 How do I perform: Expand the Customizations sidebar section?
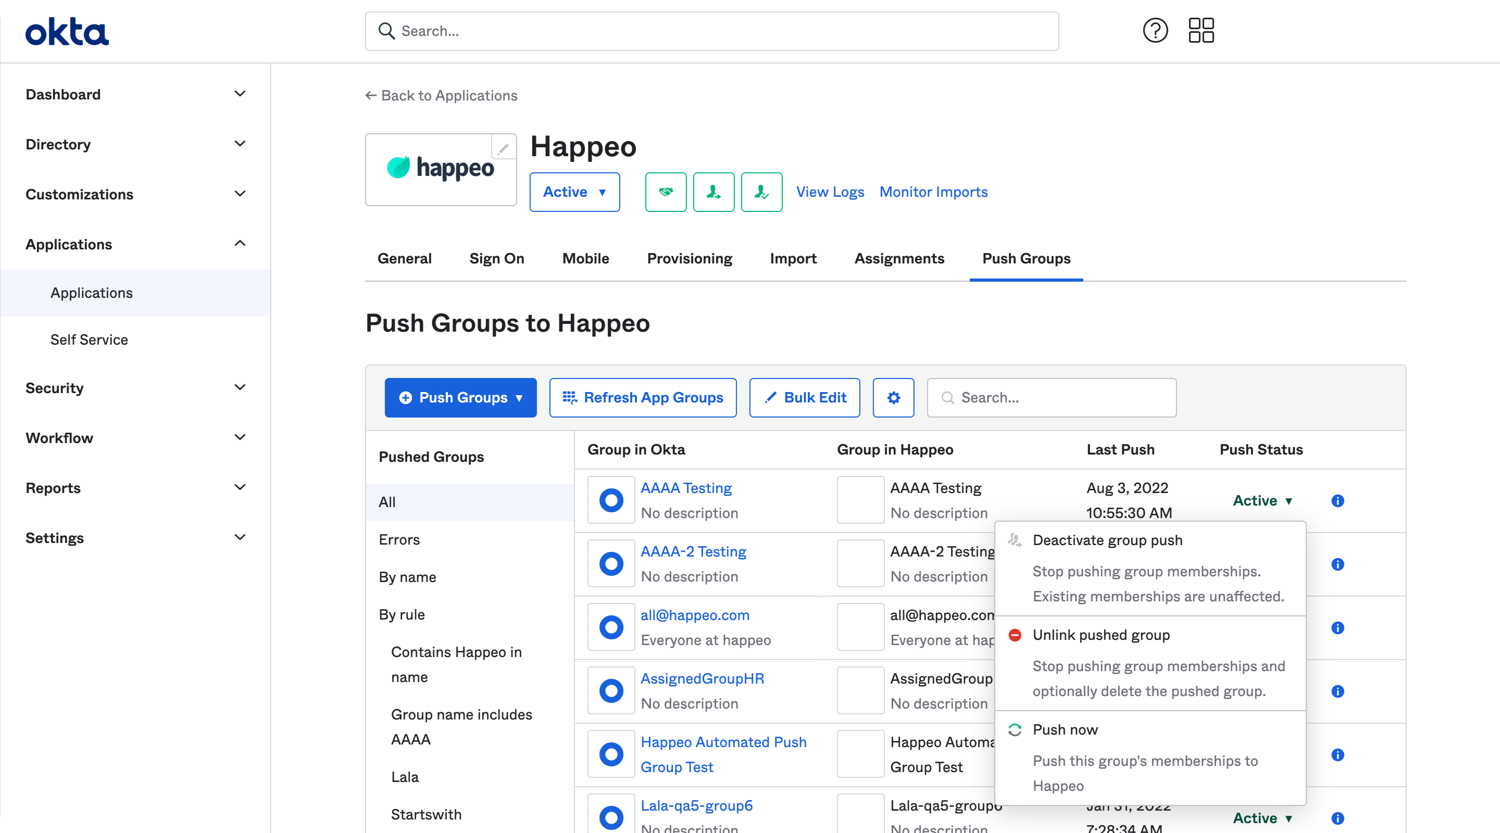(135, 194)
